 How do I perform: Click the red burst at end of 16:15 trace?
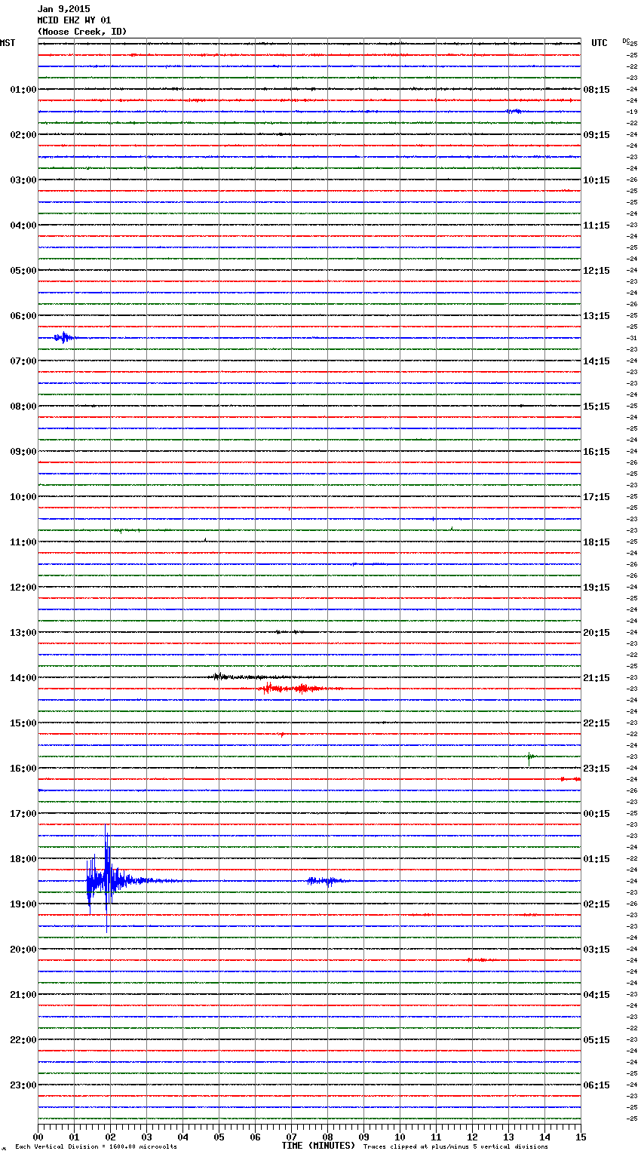[x=570, y=779]
